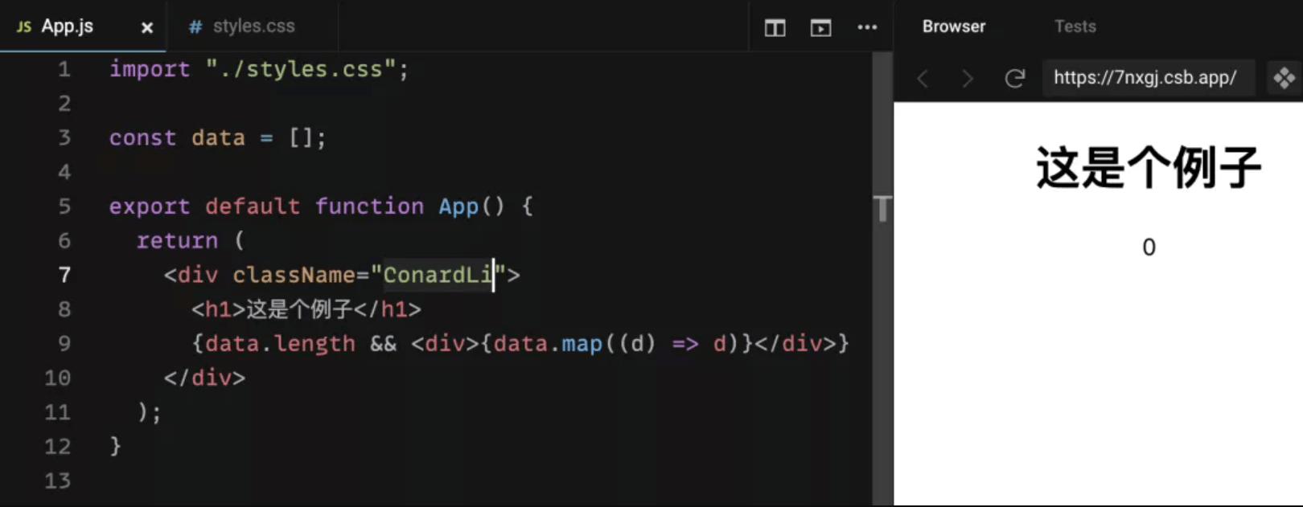Click line number 9 in the gutter

pyautogui.click(x=64, y=344)
